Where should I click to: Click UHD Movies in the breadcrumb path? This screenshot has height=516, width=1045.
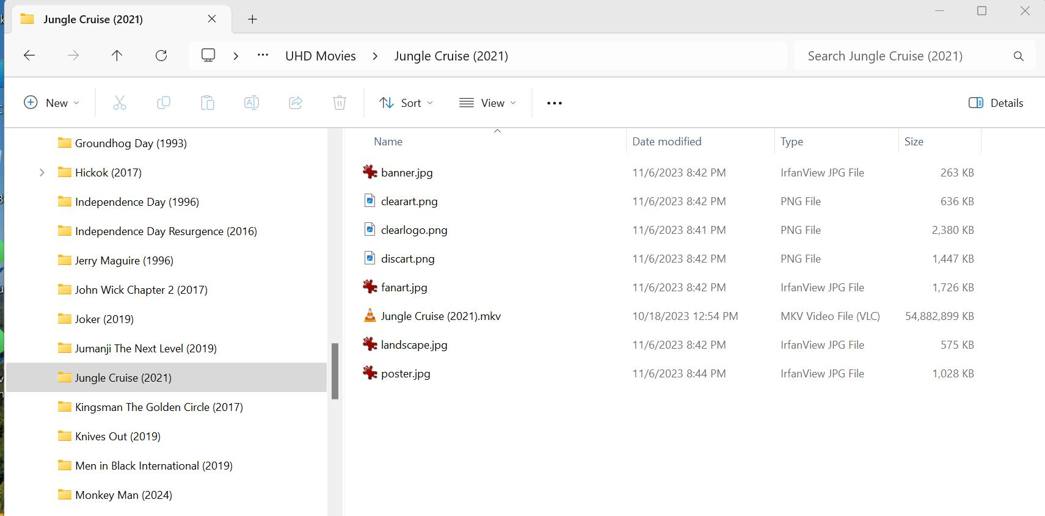[x=320, y=56]
